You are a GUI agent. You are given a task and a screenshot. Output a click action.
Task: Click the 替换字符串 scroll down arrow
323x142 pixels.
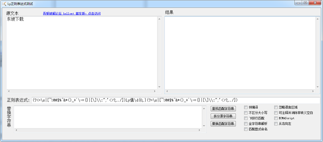204,126
